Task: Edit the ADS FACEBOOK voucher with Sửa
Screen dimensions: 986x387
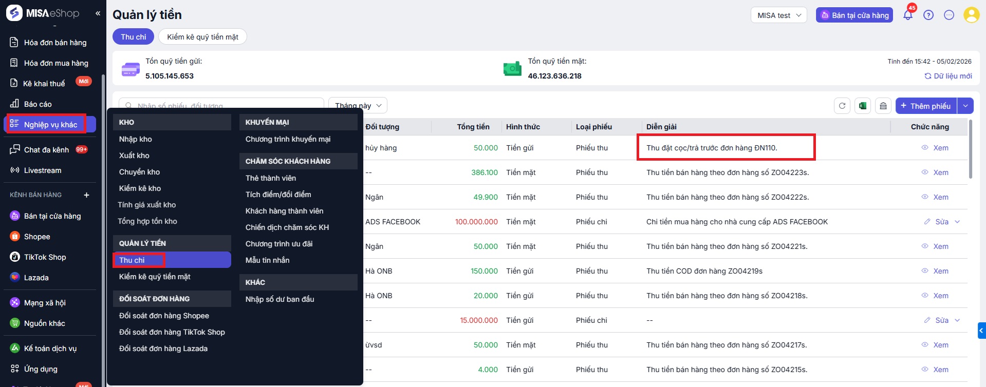Action: pyautogui.click(x=936, y=222)
